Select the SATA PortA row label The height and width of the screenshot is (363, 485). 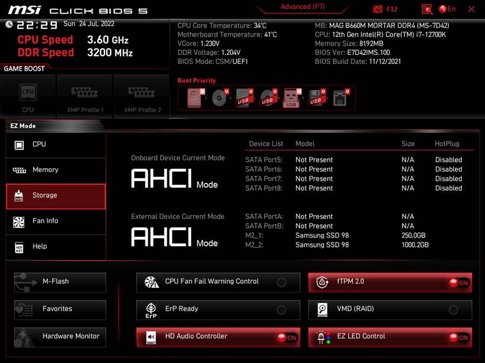tap(264, 217)
